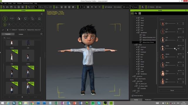
Task: Open Skype from the taskbar
Action: click(99, 103)
